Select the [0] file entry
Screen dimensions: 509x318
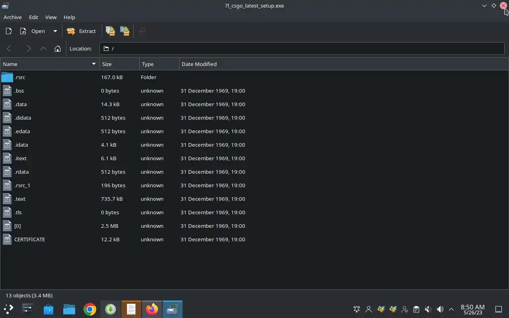coord(17,226)
